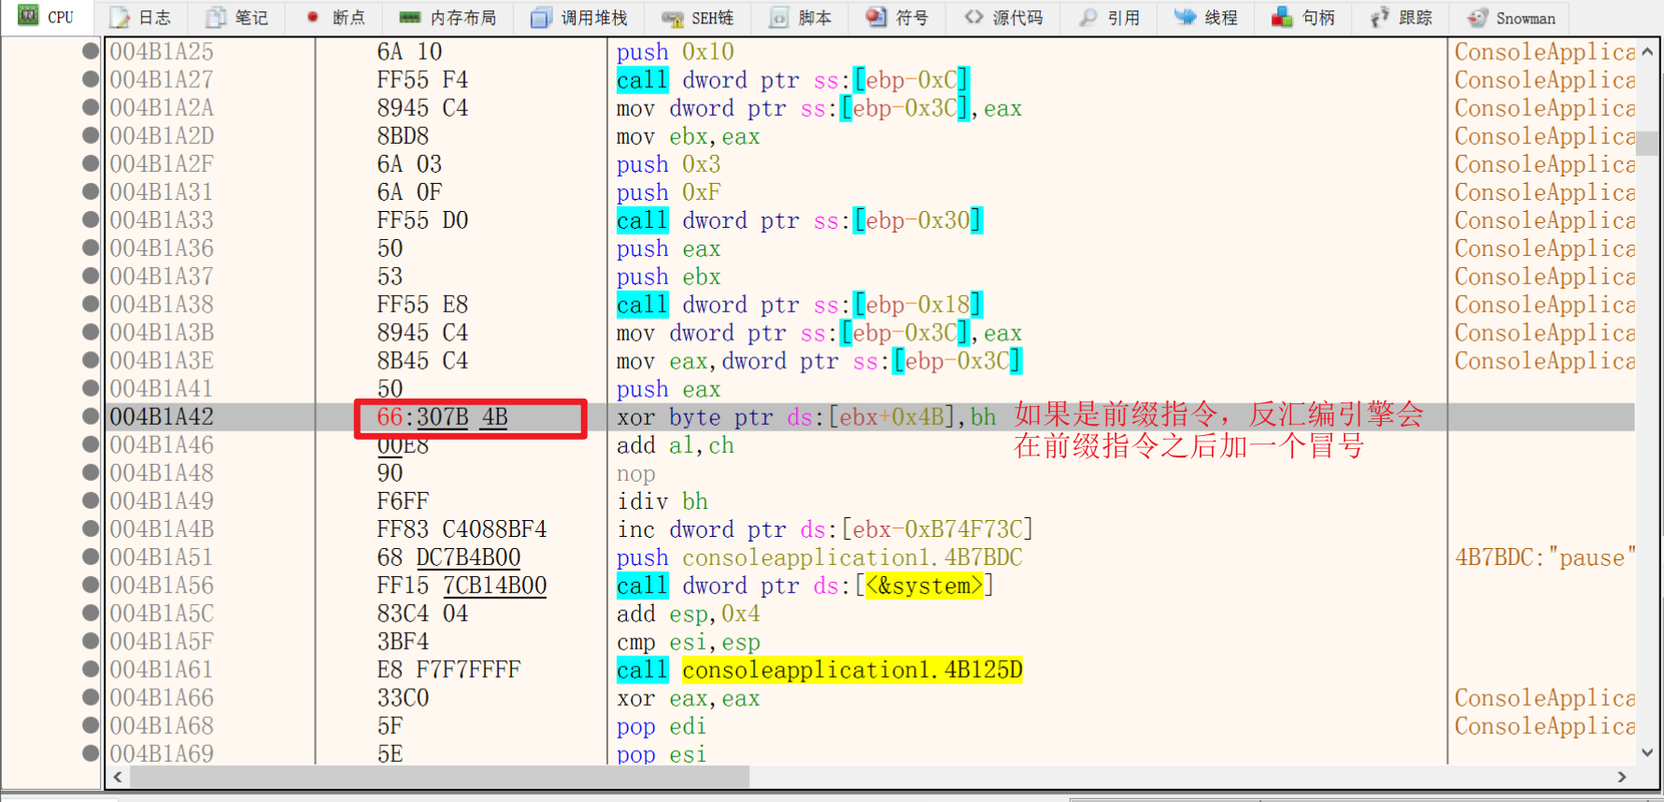
Task: Select 'call dword ptr ss:[ebp-0x18]' instruction
Action: click(x=800, y=304)
